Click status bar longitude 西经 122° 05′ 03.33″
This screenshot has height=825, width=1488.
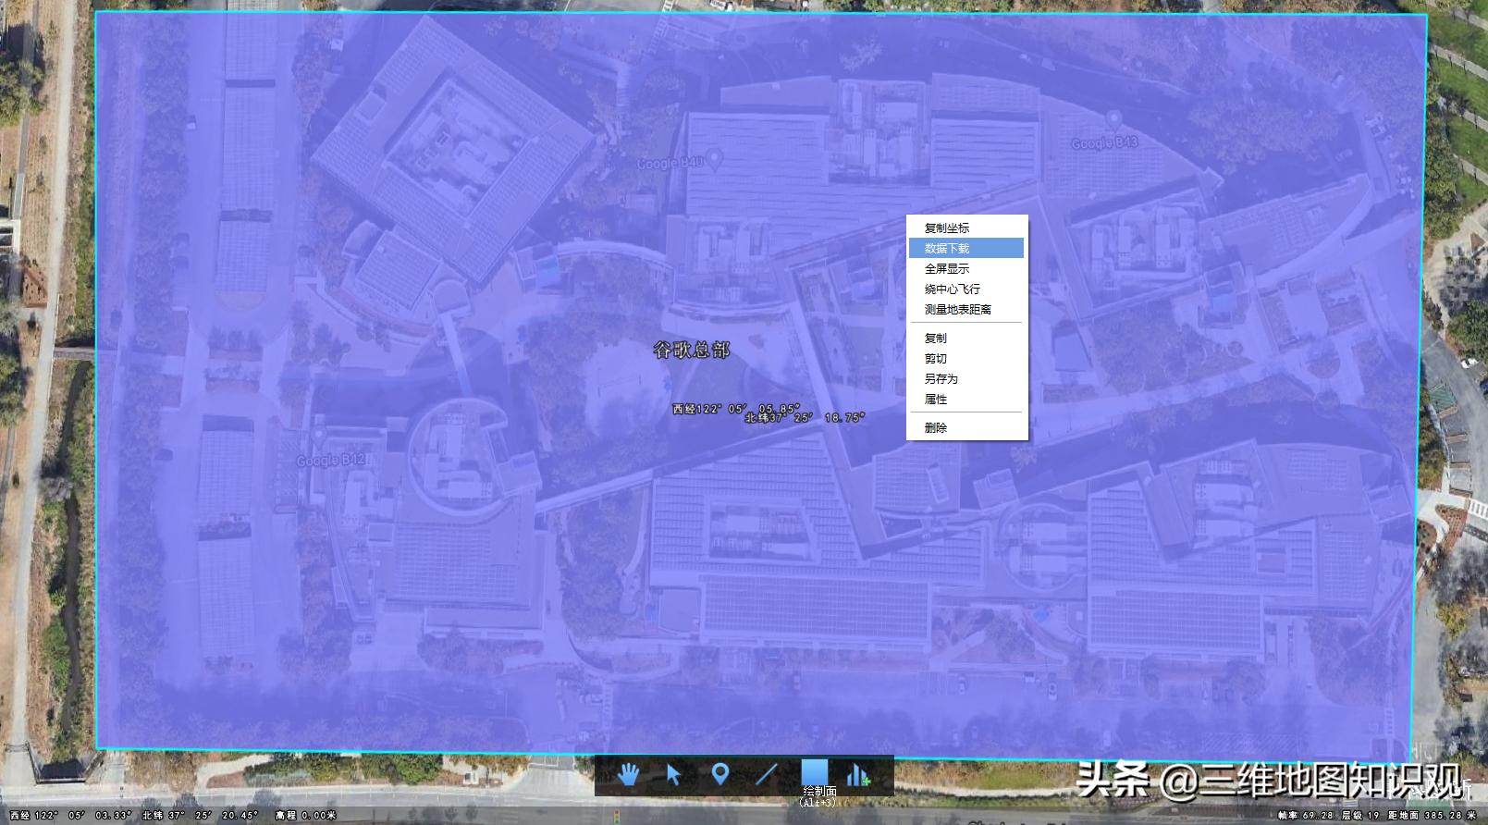pos(70,815)
